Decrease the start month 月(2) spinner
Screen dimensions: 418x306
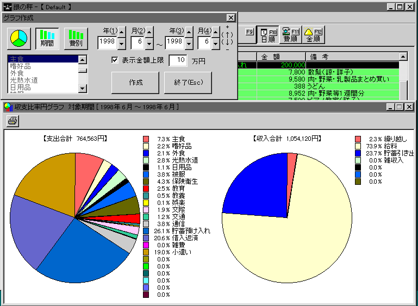click(149, 43)
